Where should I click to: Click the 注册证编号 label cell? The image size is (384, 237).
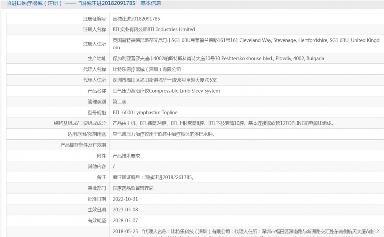click(94, 19)
